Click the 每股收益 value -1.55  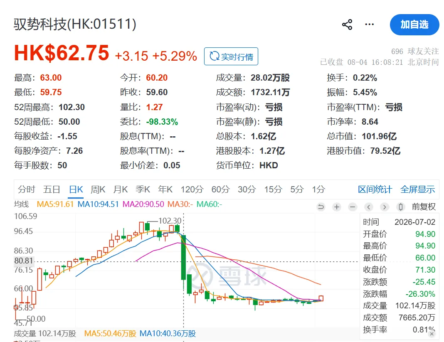click(x=67, y=136)
